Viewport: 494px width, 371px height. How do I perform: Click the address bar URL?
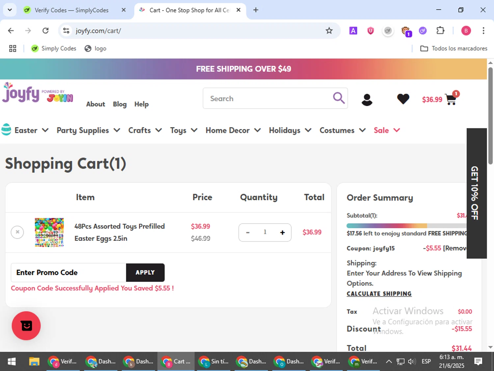(x=98, y=31)
